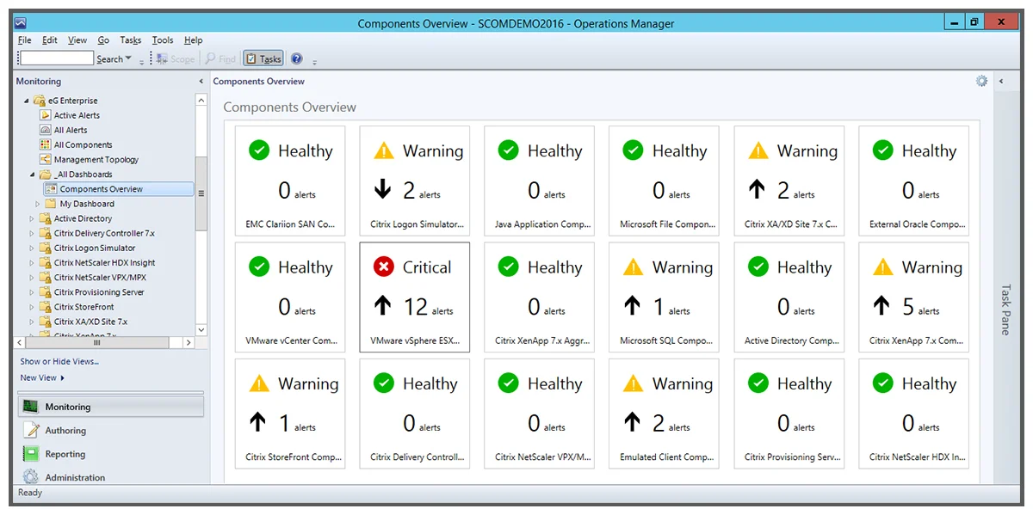This screenshot has width=1033, height=515.
Task: Click the Healthy checkmark on Citrix NetScaler HDX card
Action: tap(883, 383)
